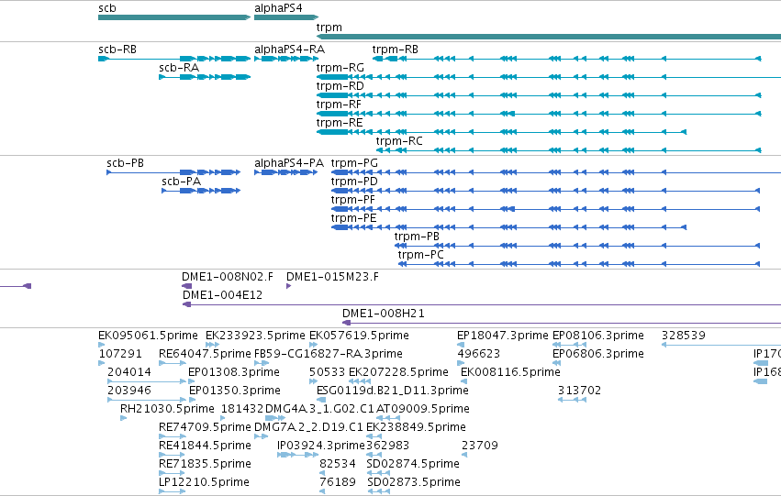Select feature 362983

(374, 455)
